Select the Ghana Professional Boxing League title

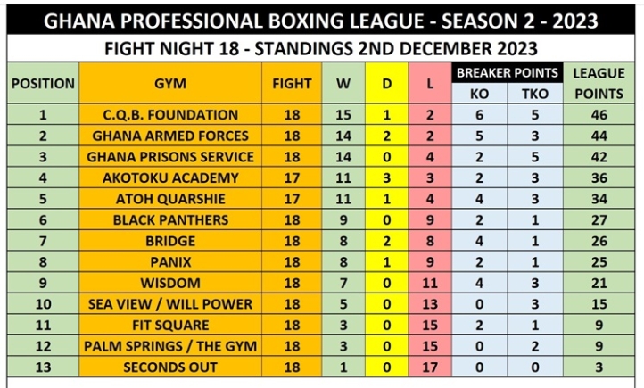(322, 19)
